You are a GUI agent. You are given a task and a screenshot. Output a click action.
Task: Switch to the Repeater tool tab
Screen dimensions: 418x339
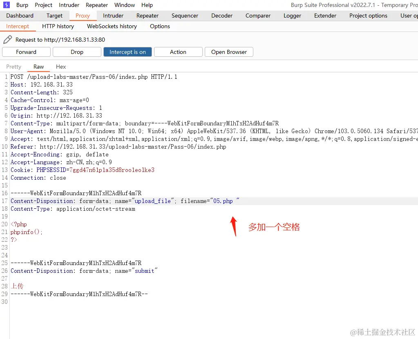point(148,16)
